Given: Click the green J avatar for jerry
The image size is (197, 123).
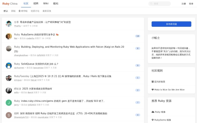Looking at the screenshot, I should (x=9, y=102).
